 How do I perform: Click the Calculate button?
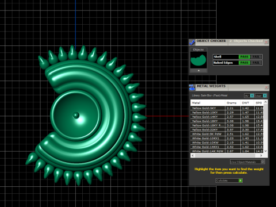click(229, 181)
